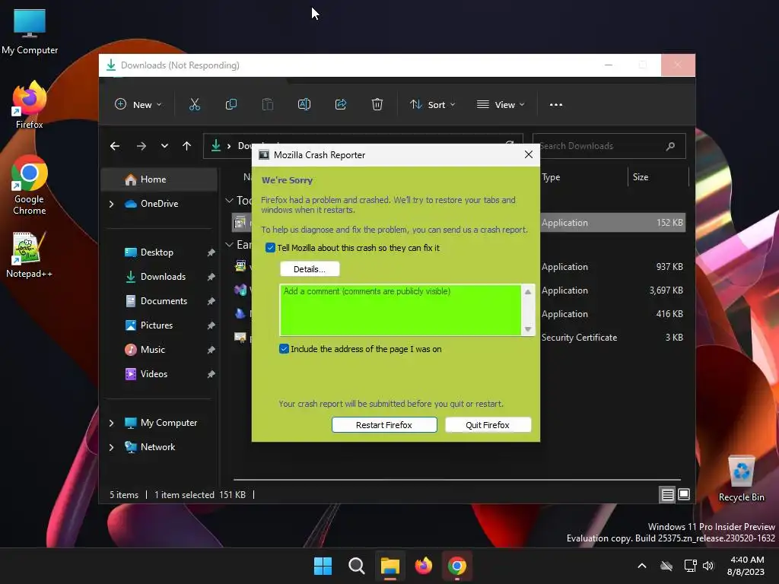Go forward using the forward arrow
The width and height of the screenshot is (779, 584).
(141, 146)
